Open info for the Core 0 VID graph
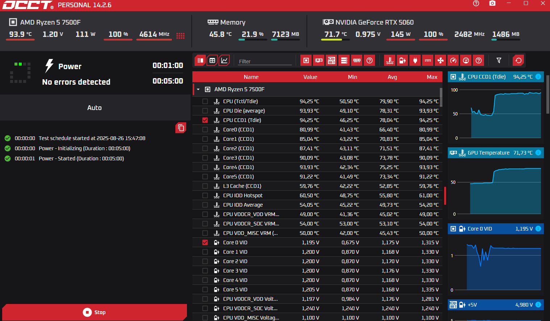This screenshot has height=321, width=550. coord(538,228)
